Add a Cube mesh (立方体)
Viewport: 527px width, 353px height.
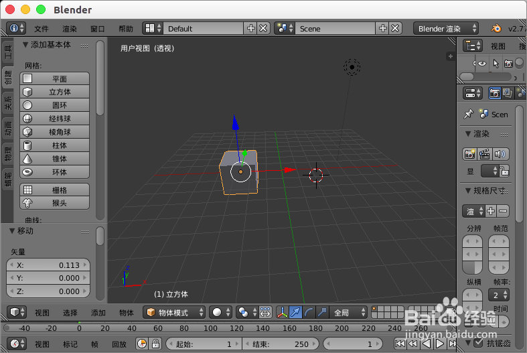(x=55, y=92)
